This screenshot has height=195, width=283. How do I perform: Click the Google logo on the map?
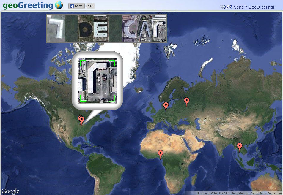pos(10,191)
